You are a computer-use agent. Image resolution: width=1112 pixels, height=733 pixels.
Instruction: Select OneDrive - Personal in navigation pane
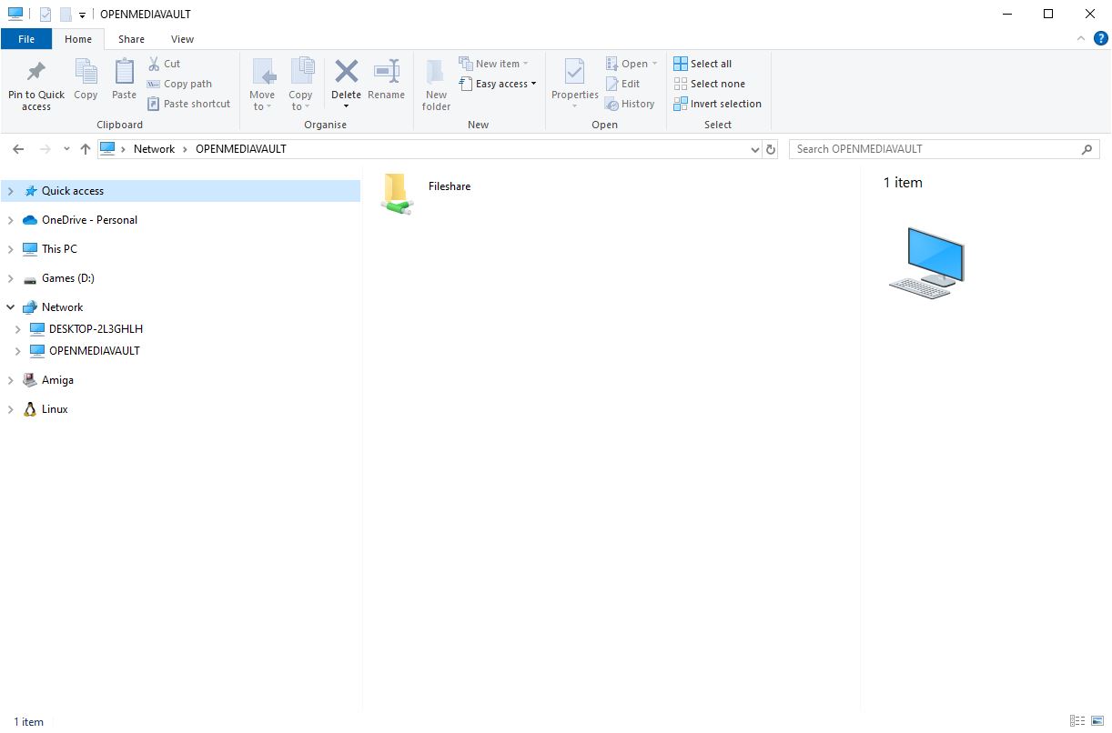tap(89, 220)
